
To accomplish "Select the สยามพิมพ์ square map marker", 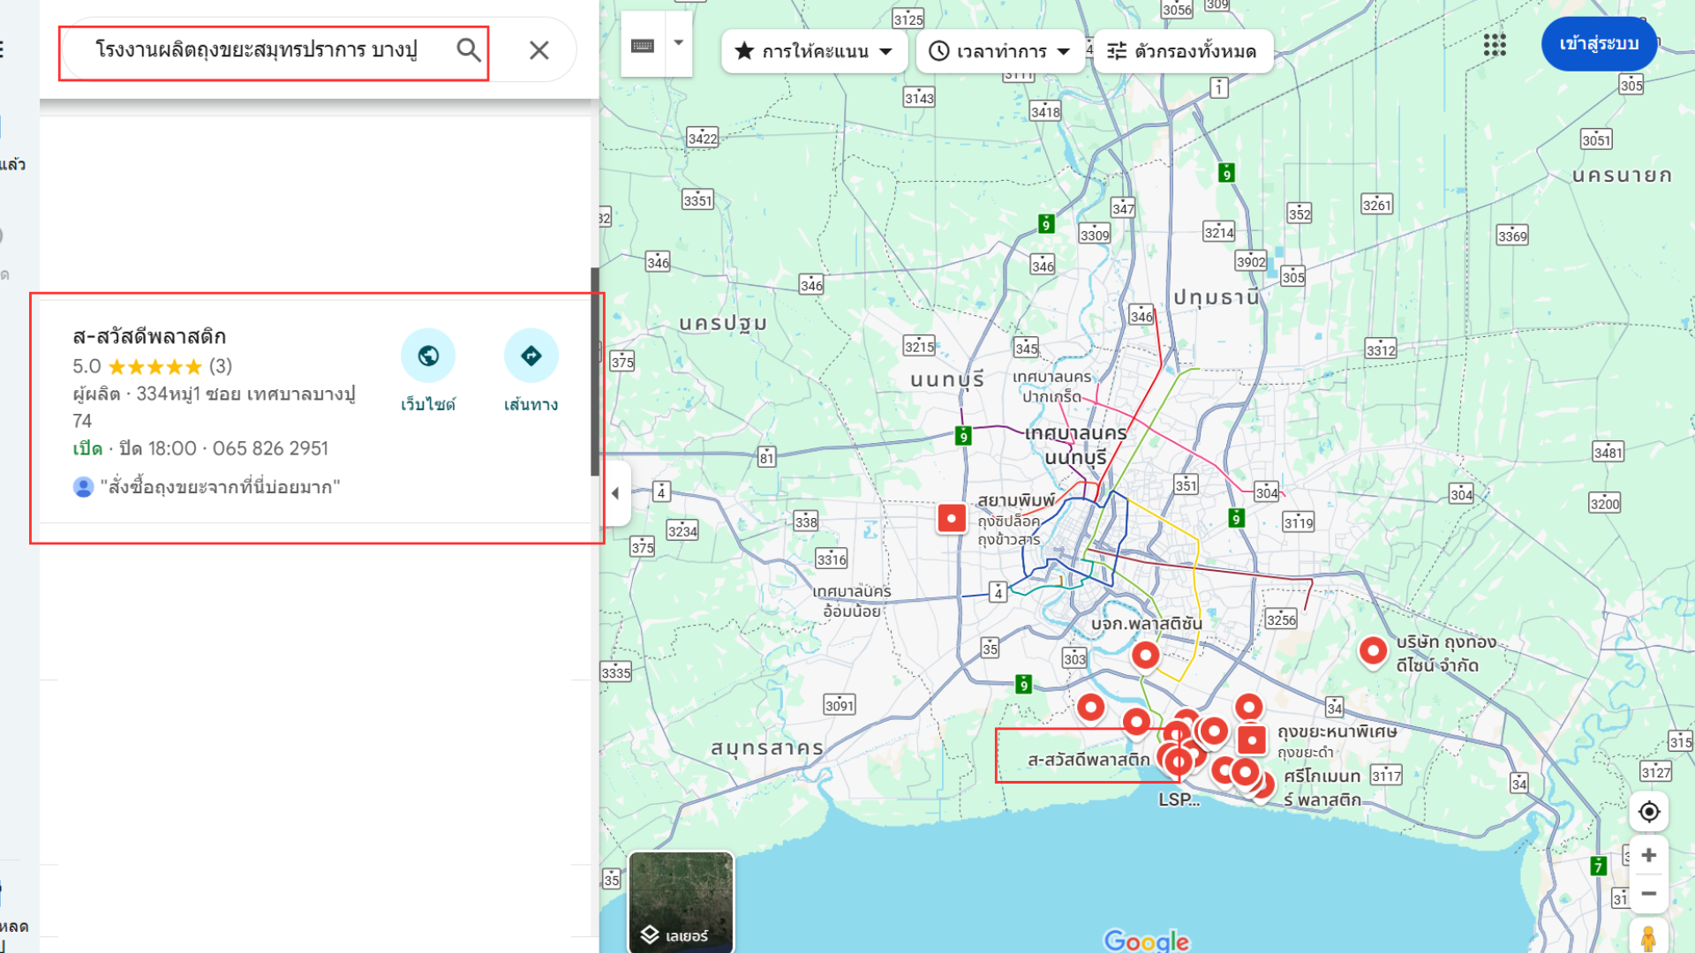I will pos(951,519).
